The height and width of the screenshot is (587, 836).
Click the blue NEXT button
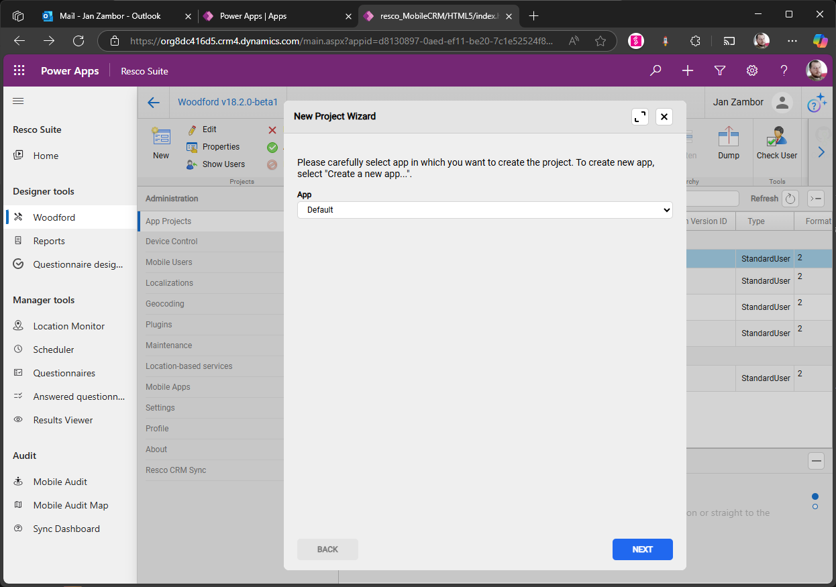pos(642,549)
